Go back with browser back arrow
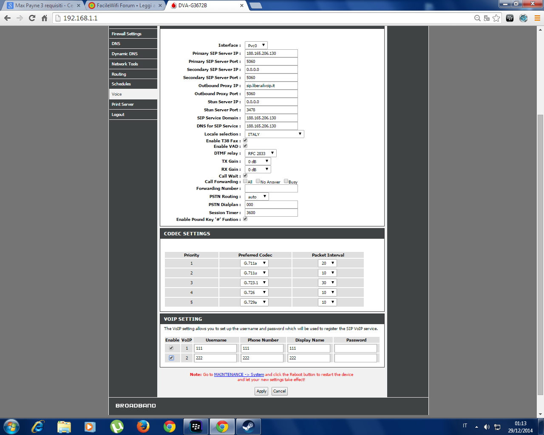Viewport: 544px width, 435px height. pos(7,18)
